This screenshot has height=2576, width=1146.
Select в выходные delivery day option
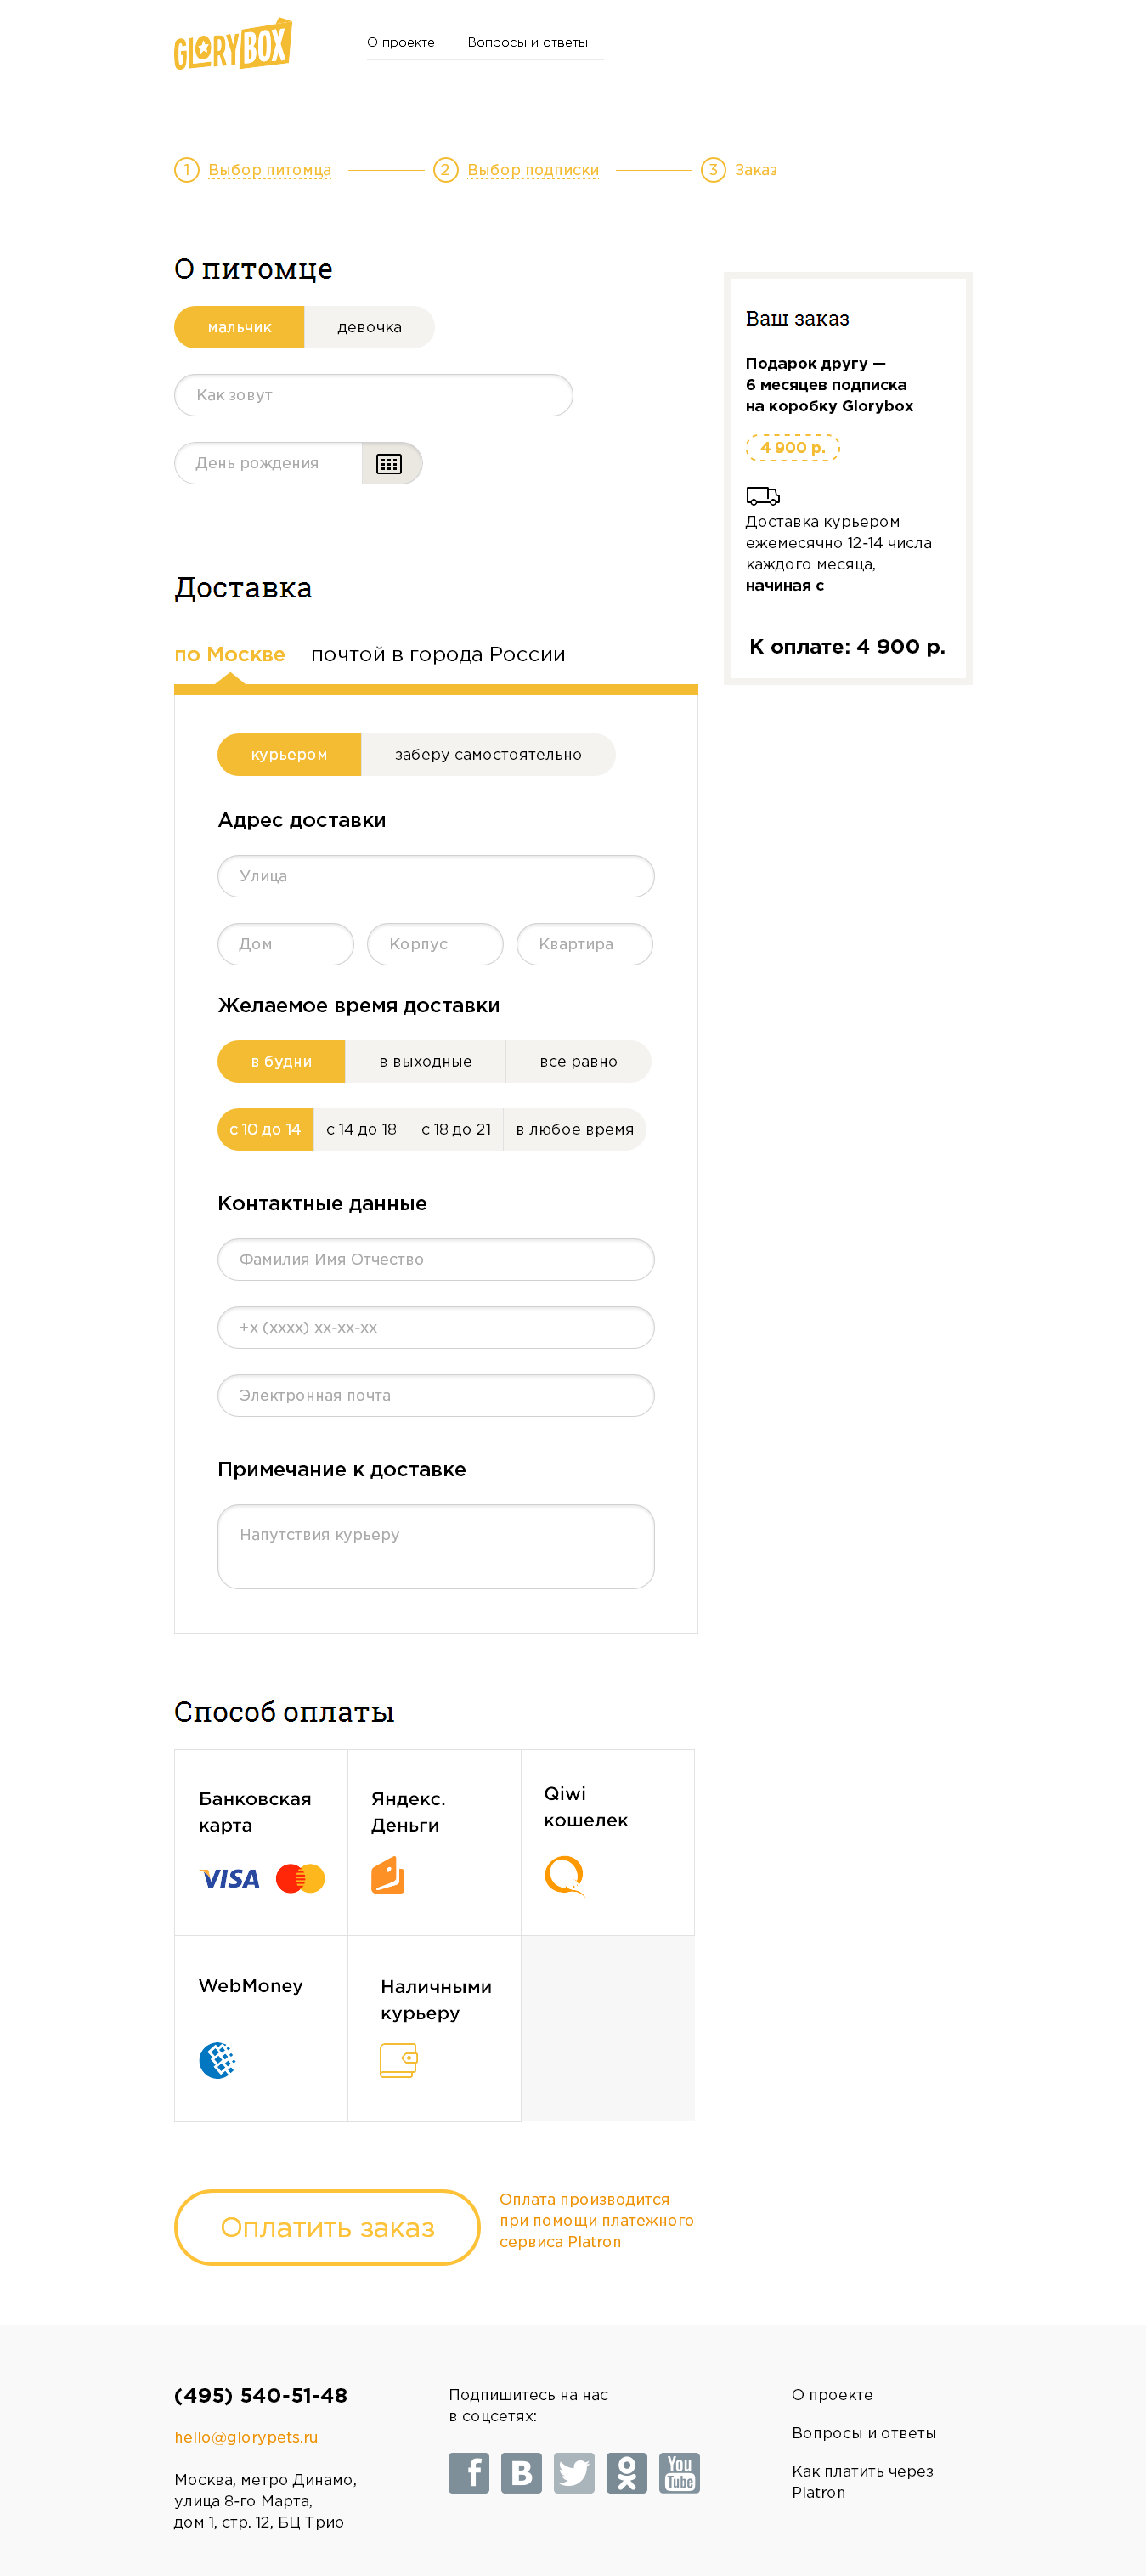coord(425,1061)
